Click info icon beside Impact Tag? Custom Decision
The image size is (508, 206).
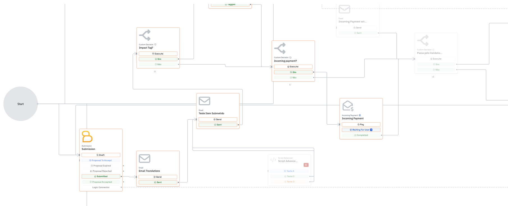point(155,45)
